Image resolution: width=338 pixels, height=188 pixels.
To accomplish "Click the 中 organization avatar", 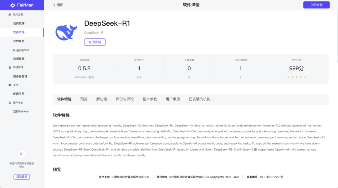I will coord(22,154).
